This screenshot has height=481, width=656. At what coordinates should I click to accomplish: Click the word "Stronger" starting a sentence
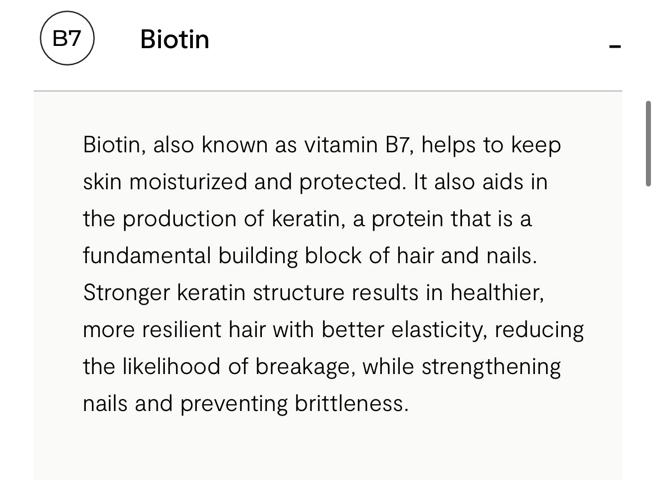coord(127,293)
